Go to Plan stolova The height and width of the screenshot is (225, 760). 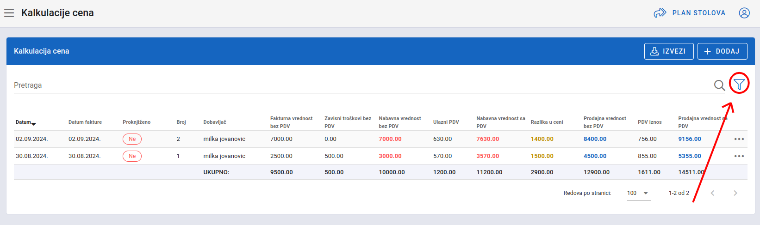click(x=690, y=13)
